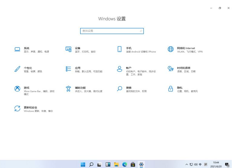Open the Windows Start menu on taskbar
233x168 pixels.
click(83, 164)
